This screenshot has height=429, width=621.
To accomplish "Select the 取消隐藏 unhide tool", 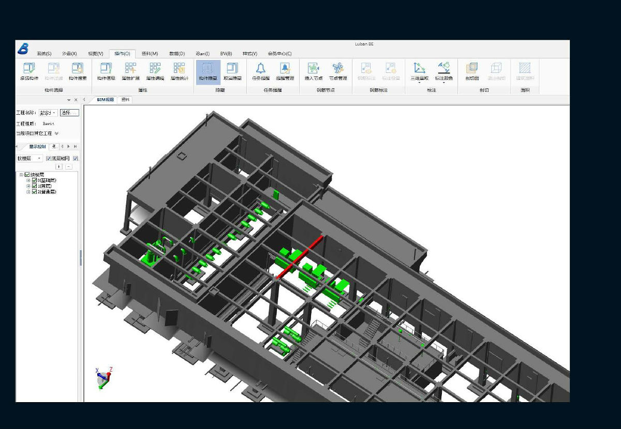I will click(x=232, y=71).
